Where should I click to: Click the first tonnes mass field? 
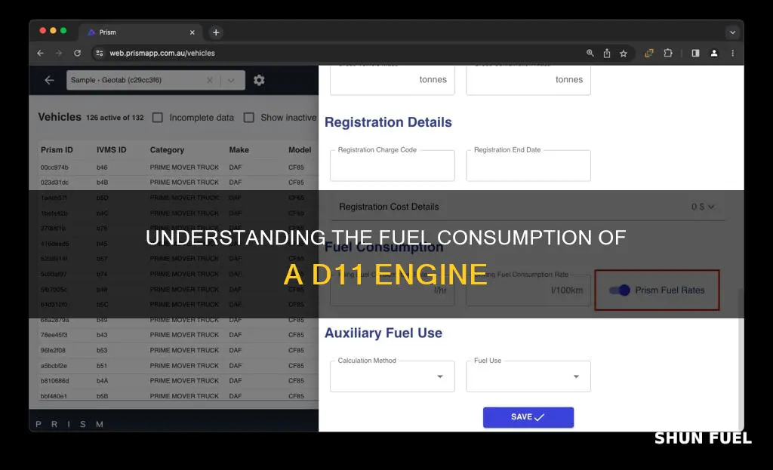[x=393, y=80]
